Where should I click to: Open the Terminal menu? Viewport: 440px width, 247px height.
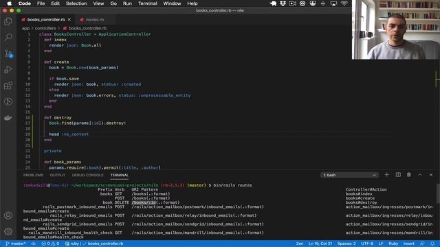pyautogui.click(x=147, y=3)
